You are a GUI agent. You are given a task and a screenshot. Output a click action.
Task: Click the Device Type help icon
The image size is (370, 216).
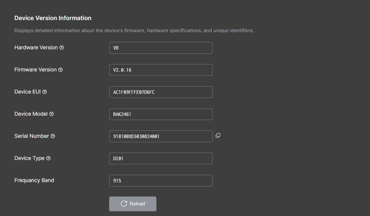(x=49, y=158)
